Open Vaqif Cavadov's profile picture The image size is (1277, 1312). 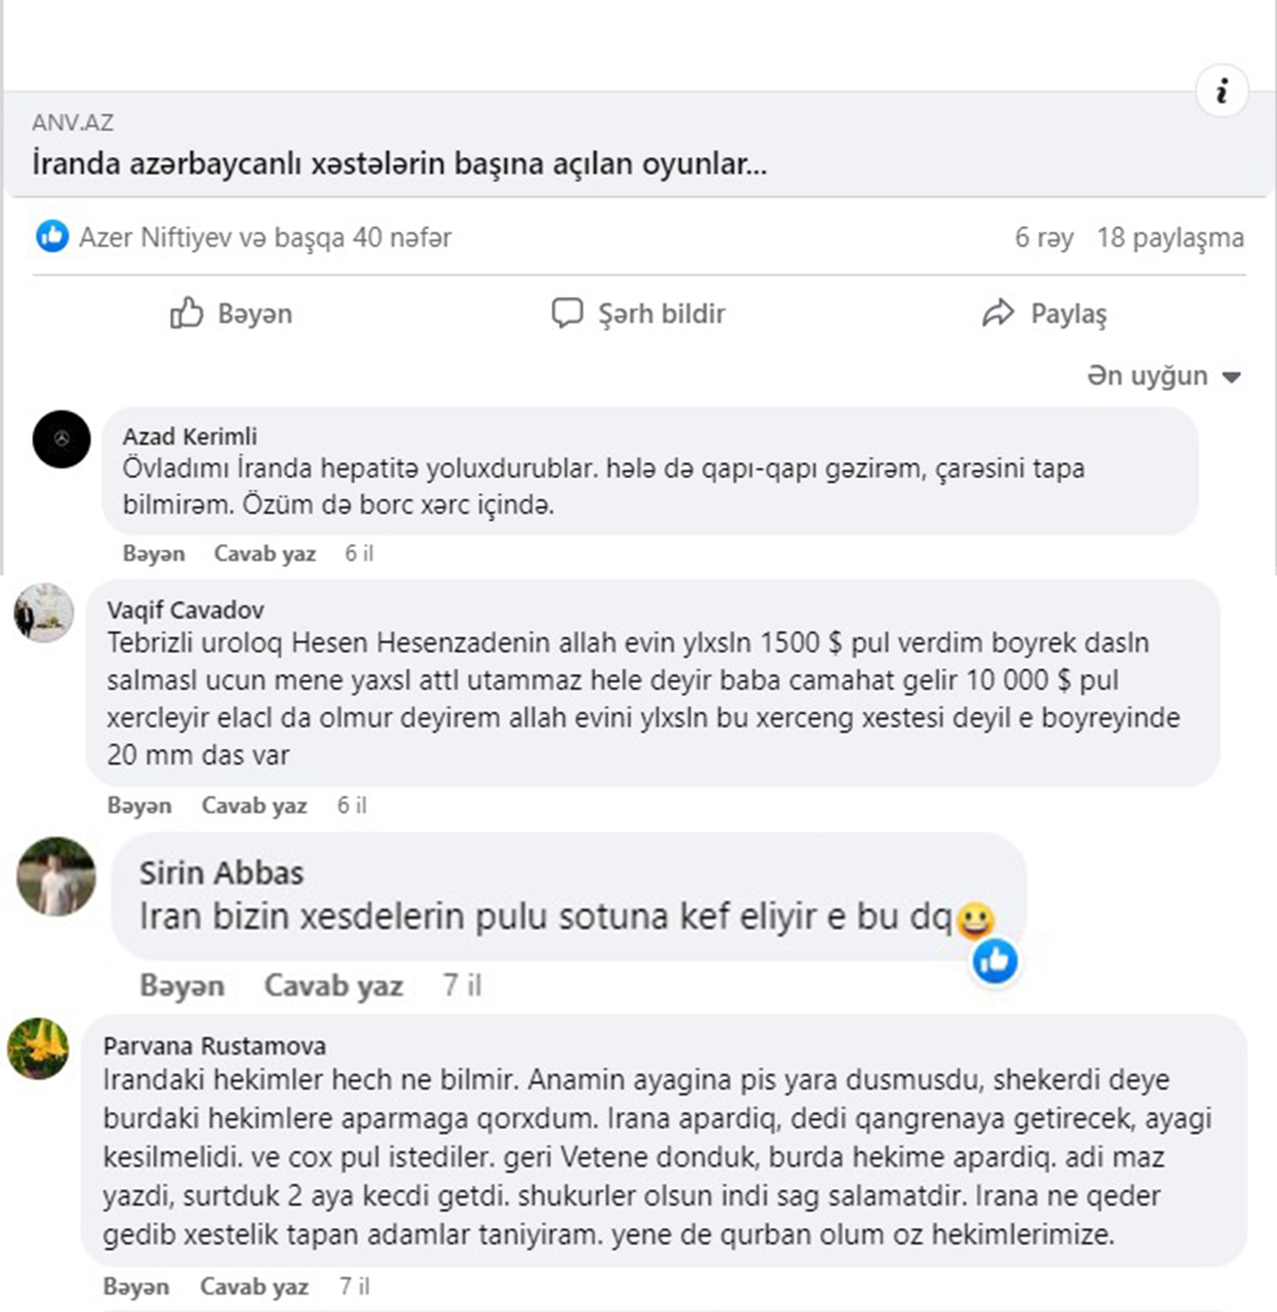pyautogui.click(x=44, y=612)
